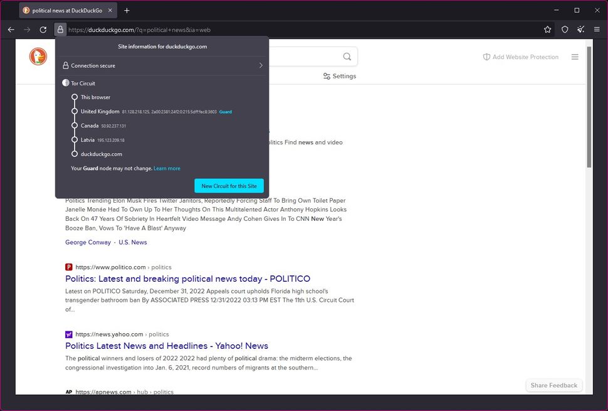Screen dimensions: 608x411
Task: Click the padlock icon in the address bar
Action: point(60,29)
